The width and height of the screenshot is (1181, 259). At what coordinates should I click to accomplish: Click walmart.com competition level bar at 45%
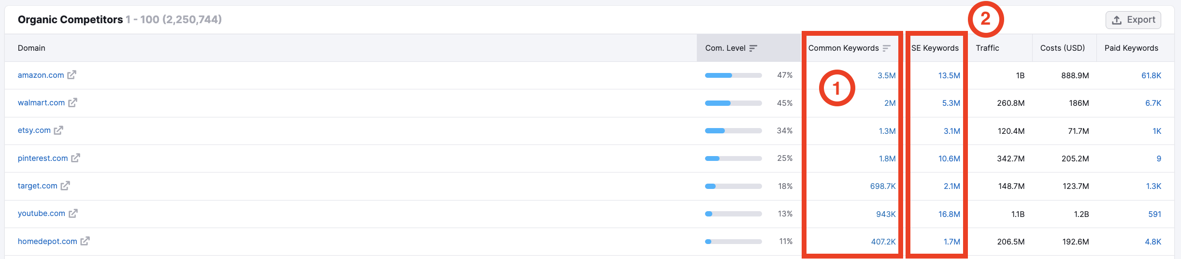point(734,103)
